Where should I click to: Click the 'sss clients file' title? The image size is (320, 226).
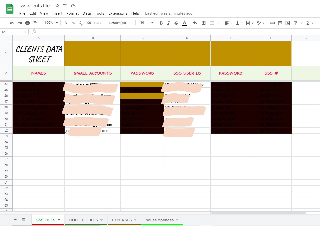coord(35,6)
